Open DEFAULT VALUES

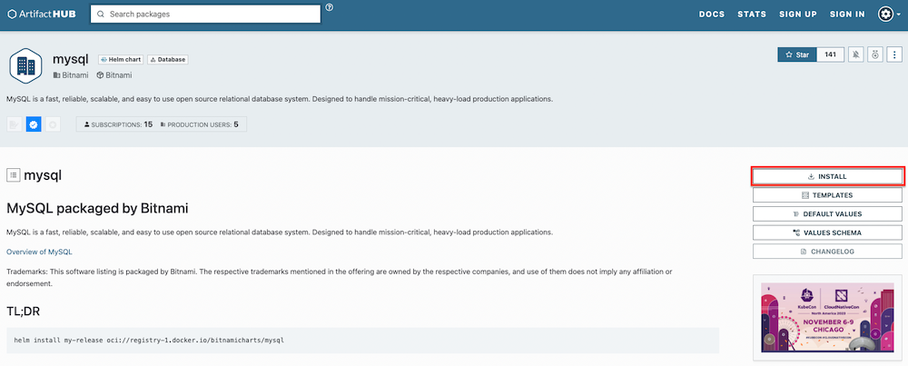(827, 213)
